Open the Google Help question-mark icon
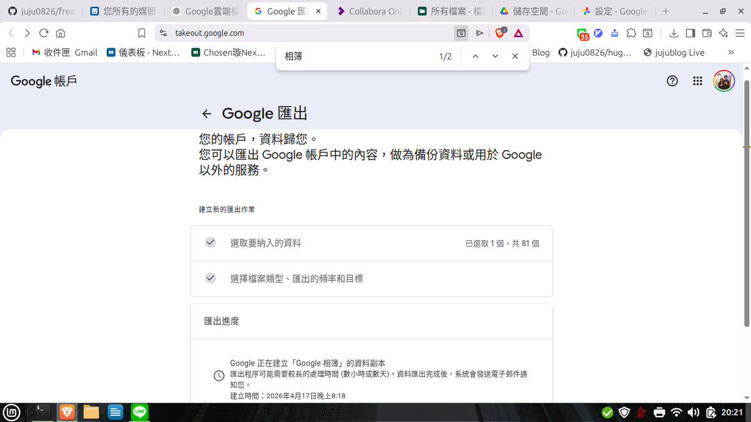 [x=672, y=81]
